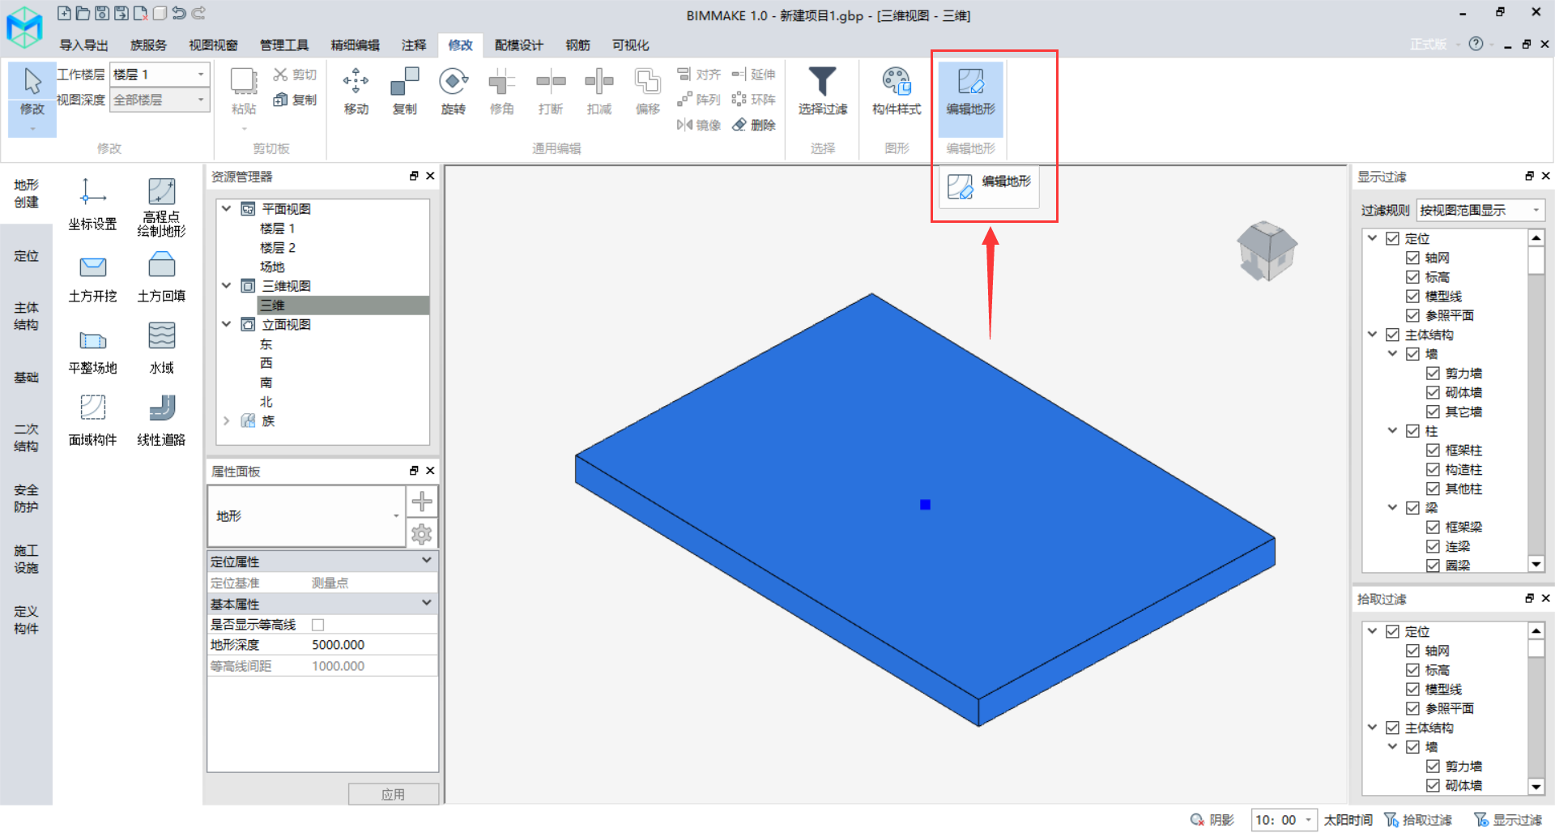Select the 土方回填 backfill tool

[x=161, y=278]
